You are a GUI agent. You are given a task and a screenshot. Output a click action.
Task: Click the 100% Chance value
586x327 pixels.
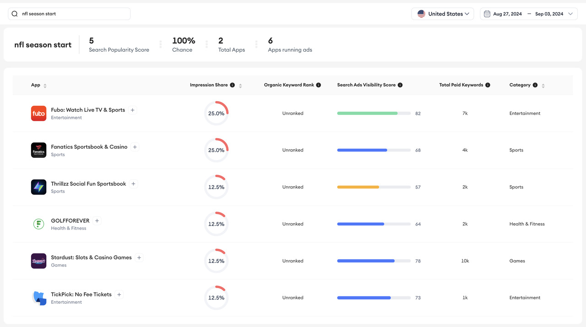(x=184, y=41)
